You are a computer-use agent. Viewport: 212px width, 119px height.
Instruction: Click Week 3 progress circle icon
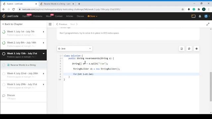pyautogui.click(x=4, y=54)
